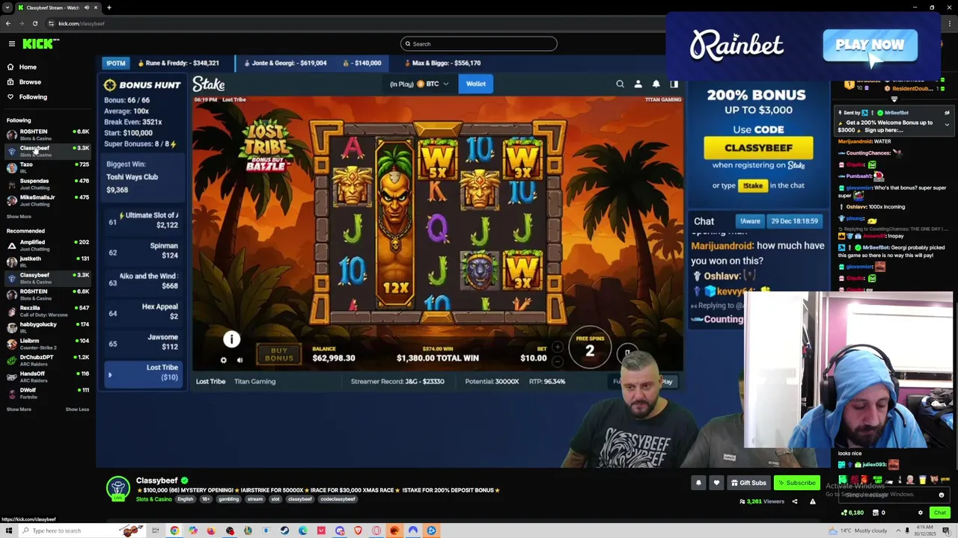Open Firefox from the taskbar
Viewport: 958px width, 538px height.
[211, 531]
